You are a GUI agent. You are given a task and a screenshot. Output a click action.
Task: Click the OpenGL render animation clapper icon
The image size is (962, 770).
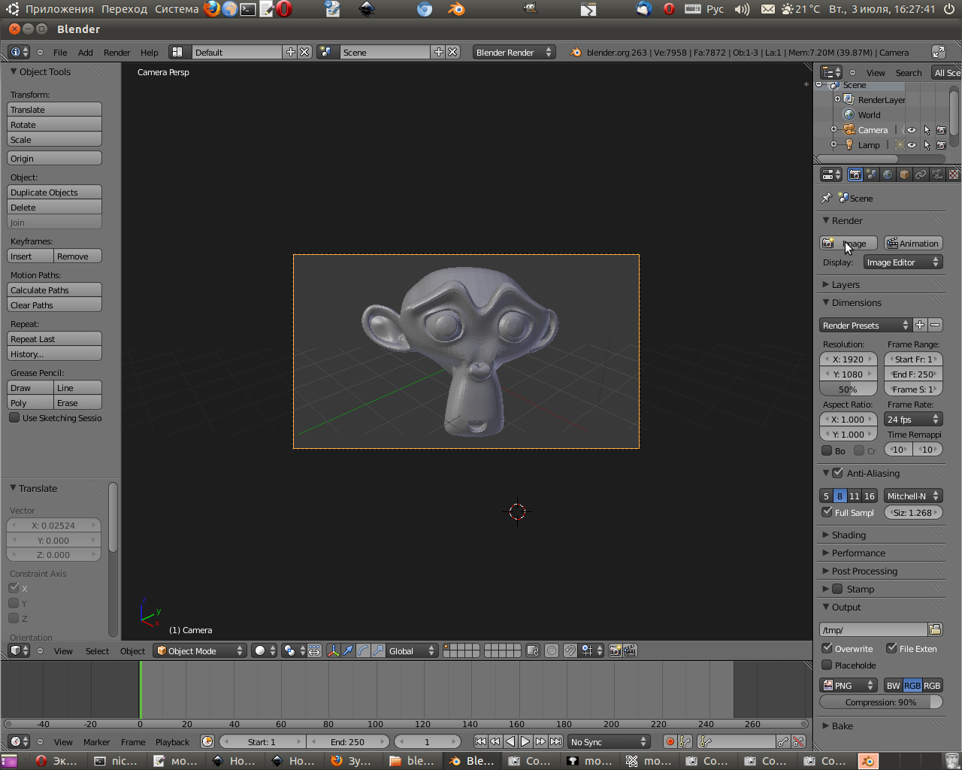(631, 650)
